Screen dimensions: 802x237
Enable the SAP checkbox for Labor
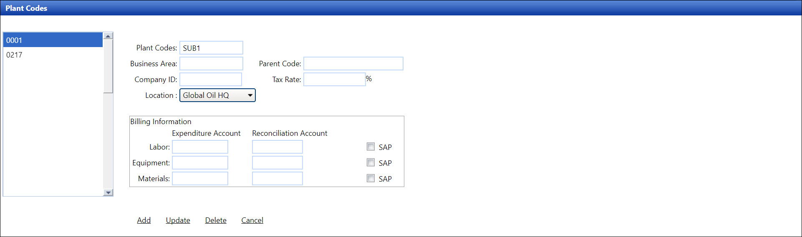point(371,147)
